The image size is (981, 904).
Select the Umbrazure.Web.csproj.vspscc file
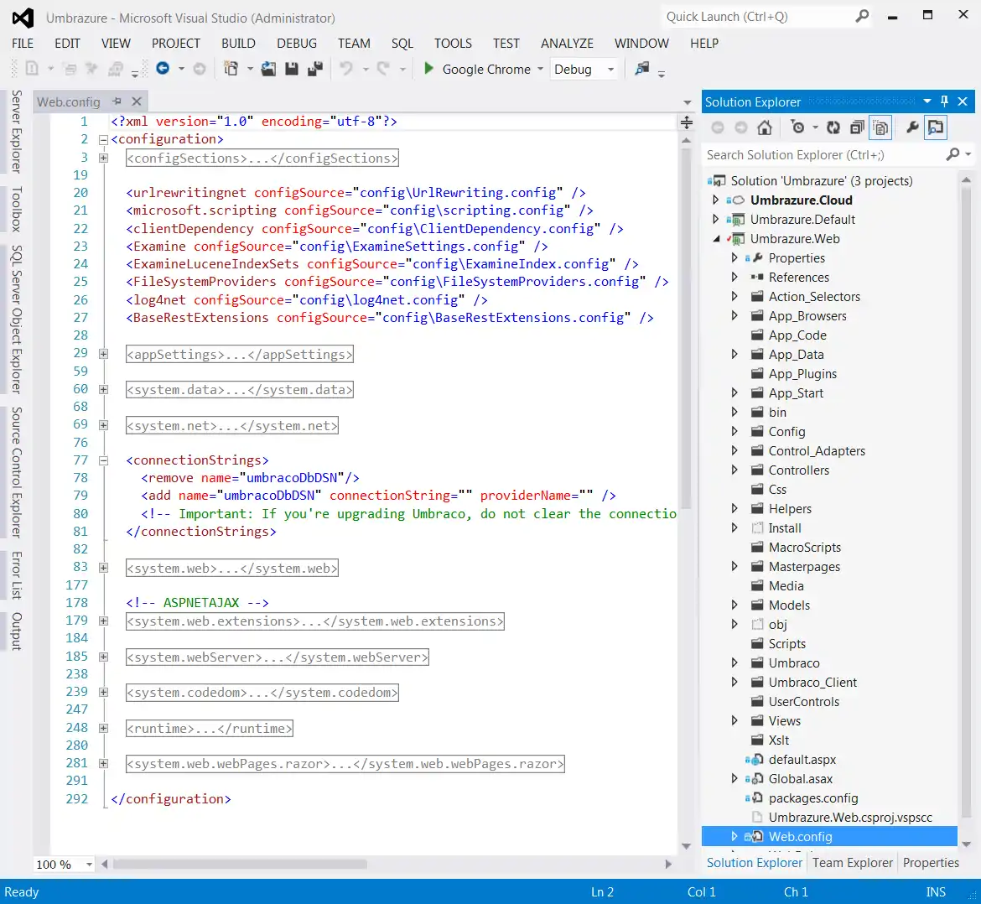coord(850,818)
